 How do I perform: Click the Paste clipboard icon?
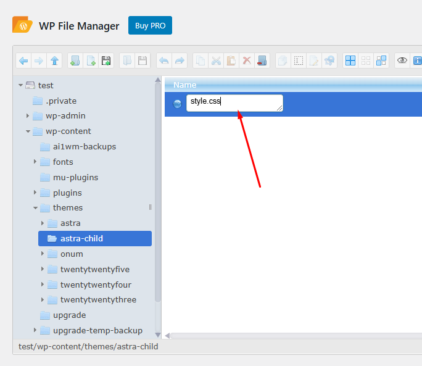point(231,60)
